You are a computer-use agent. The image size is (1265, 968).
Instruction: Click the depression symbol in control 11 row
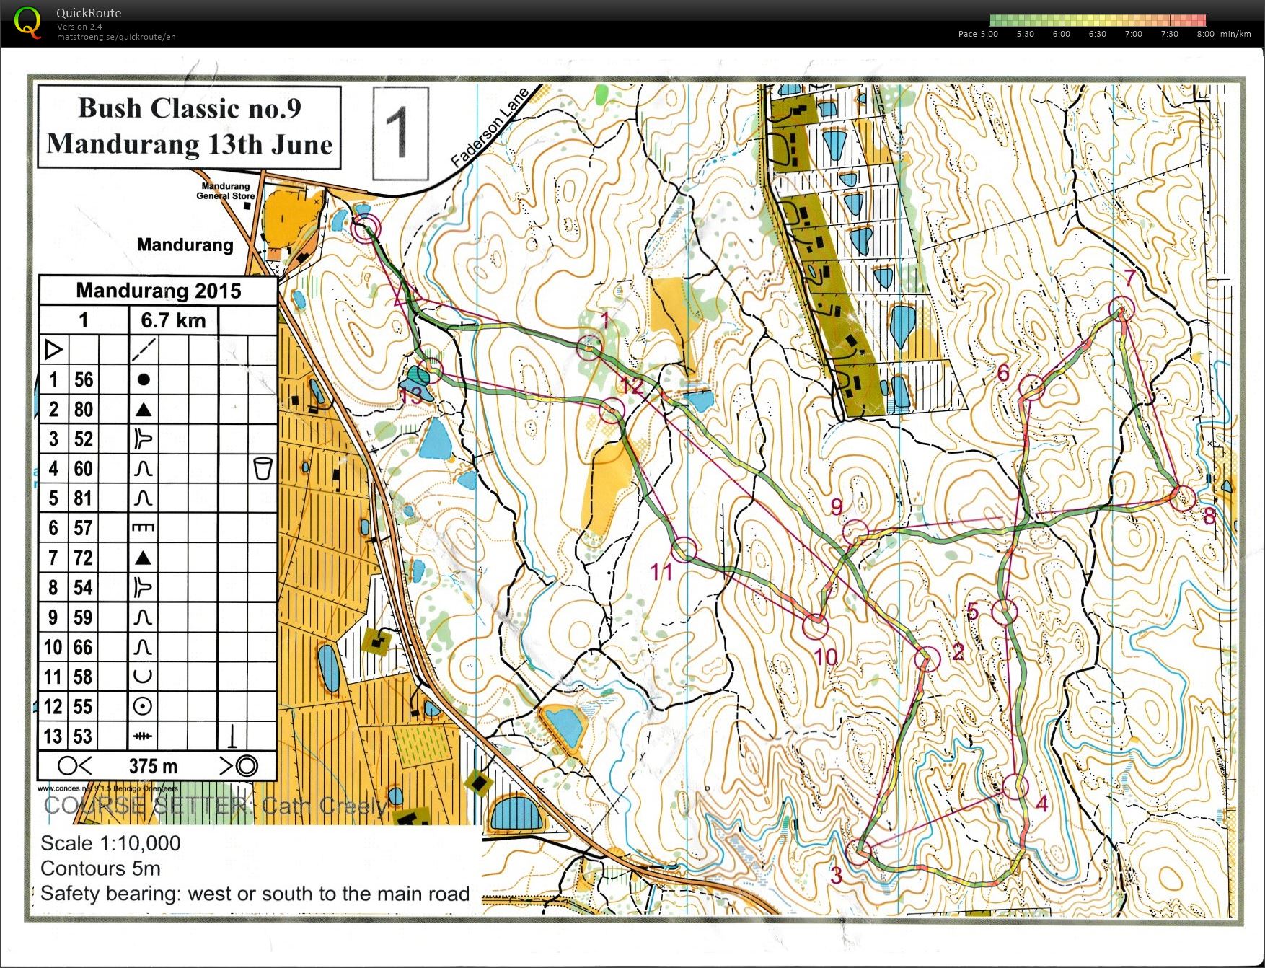141,677
